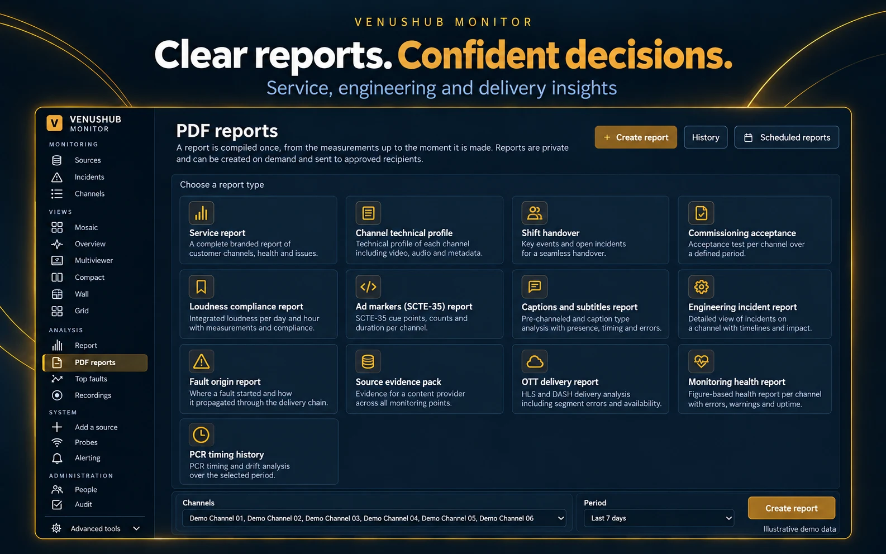Viewport: 886px width, 554px height.
Task: Click the Create report button in the header
Action: [x=636, y=137]
